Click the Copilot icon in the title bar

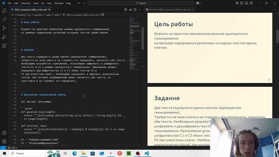197,3
